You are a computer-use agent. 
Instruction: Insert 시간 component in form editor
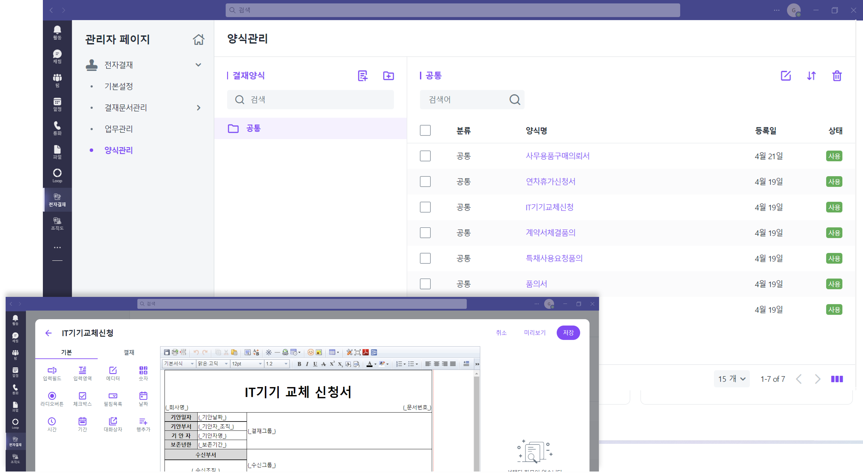pos(52,425)
